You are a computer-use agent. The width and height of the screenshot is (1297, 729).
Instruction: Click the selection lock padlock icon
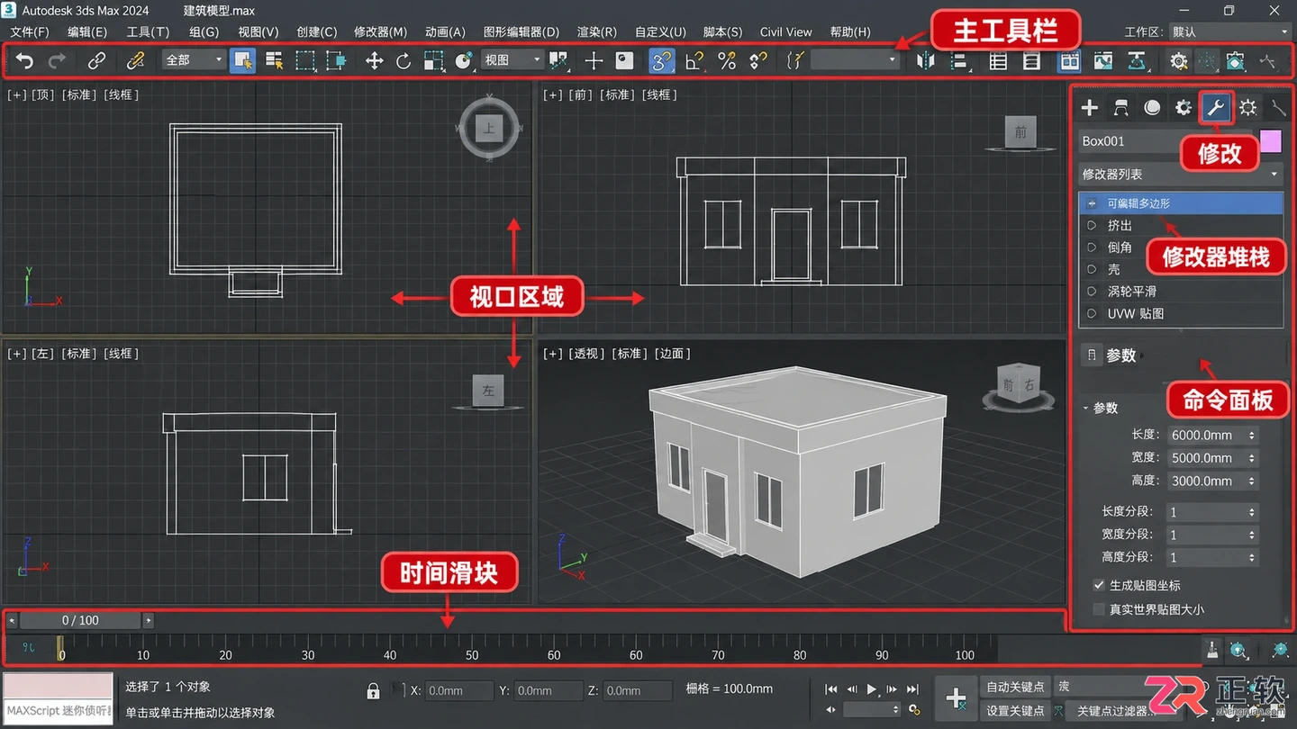[373, 691]
